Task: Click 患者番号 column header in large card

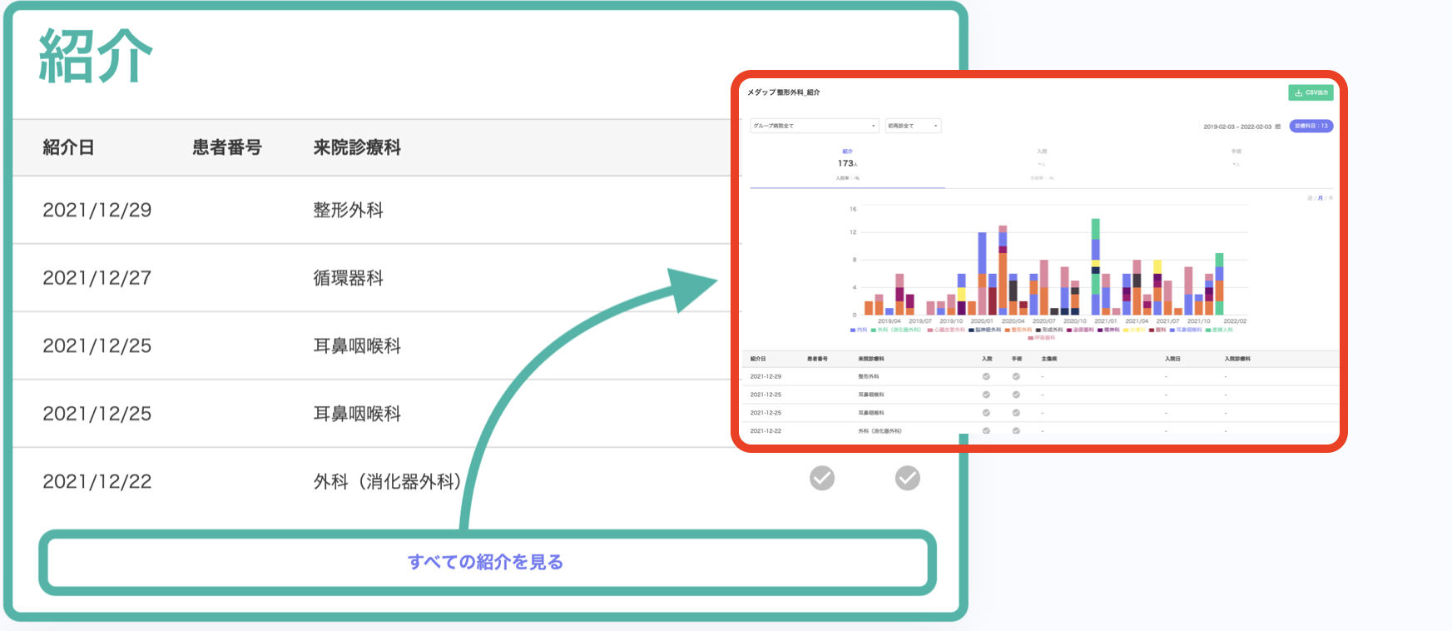Action: tap(227, 147)
